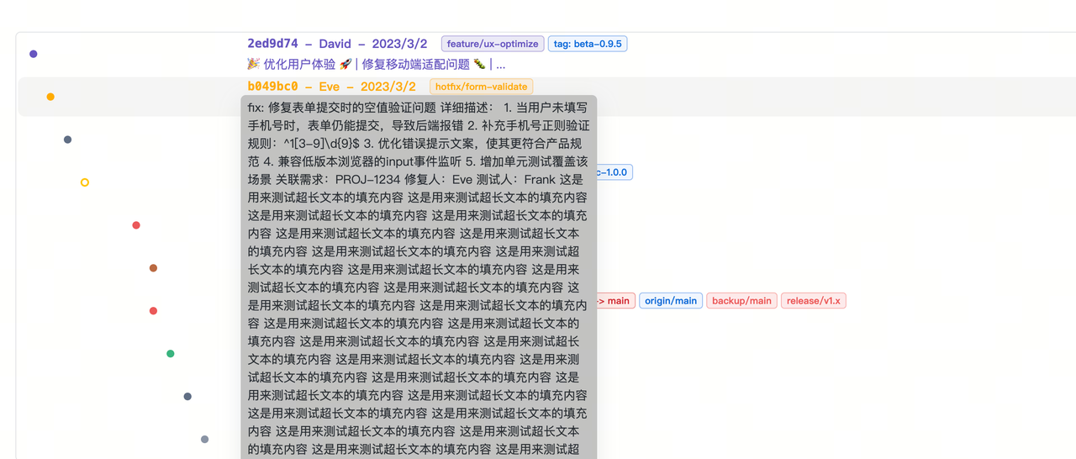Open commit hash 2ed9d74
The width and height of the screenshot is (1076, 459).
(272, 44)
